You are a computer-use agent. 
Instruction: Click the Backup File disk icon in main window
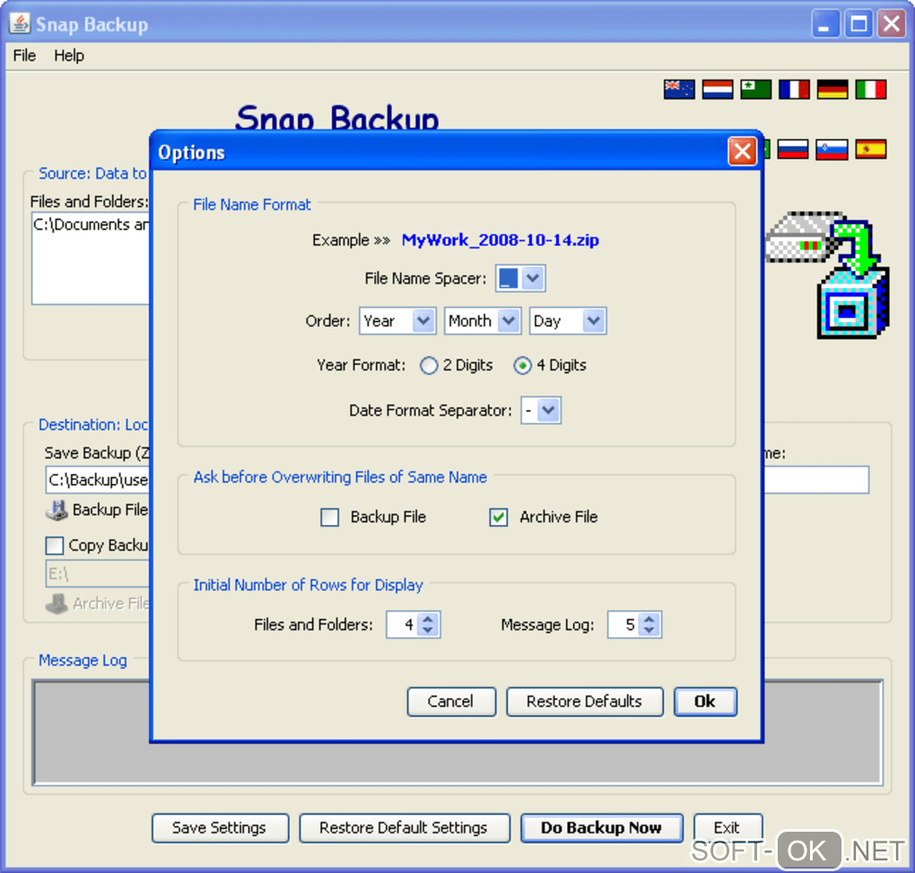[x=57, y=510]
